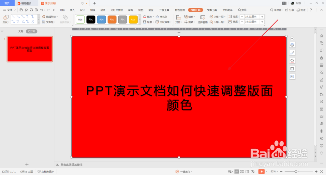Open the 组合 group dropdown
326x175 pixels.
click(190, 17)
